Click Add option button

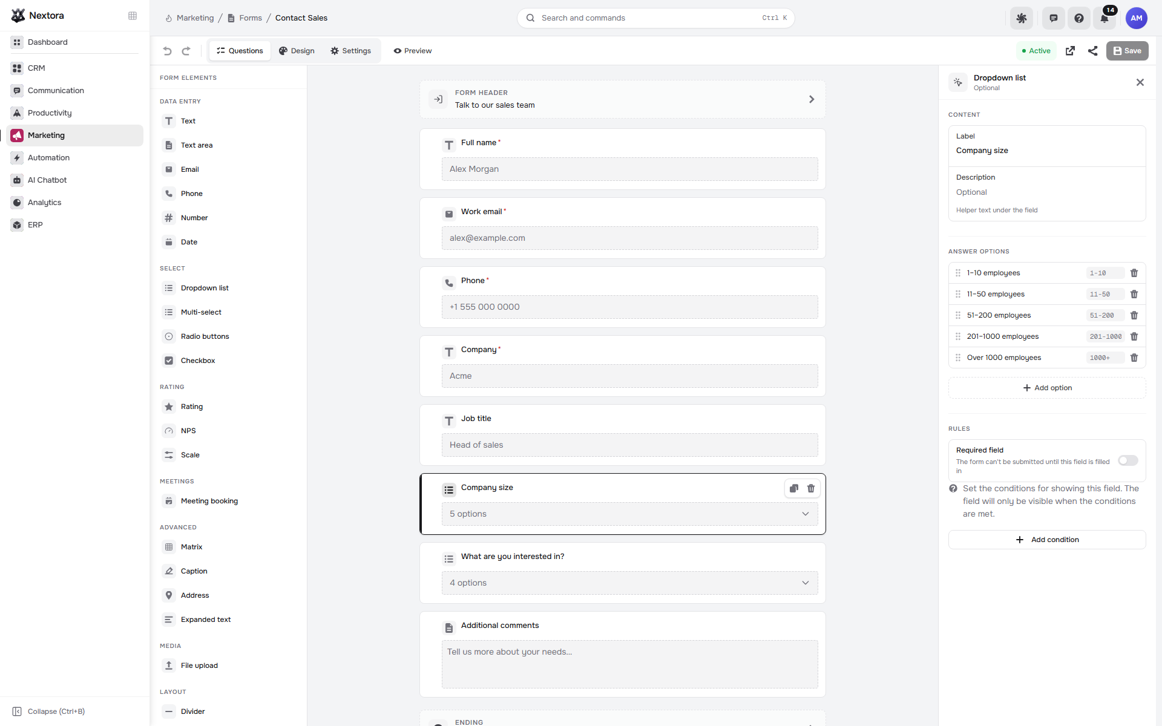pos(1047,388)
